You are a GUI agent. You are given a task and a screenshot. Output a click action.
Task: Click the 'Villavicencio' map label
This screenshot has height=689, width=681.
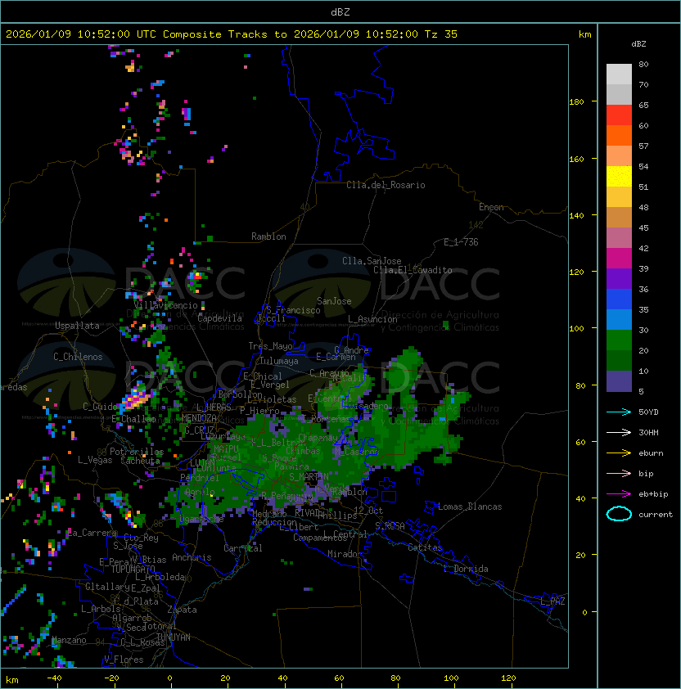(165, 305)
